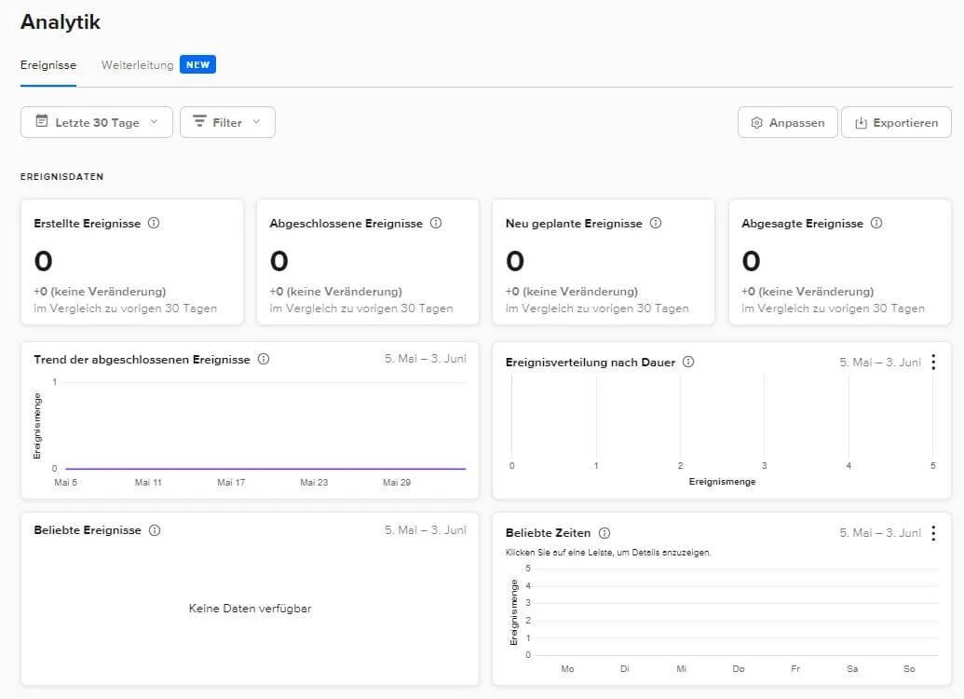
Task: Click the 'Mai 29' axis label
Action: point(397,483)
